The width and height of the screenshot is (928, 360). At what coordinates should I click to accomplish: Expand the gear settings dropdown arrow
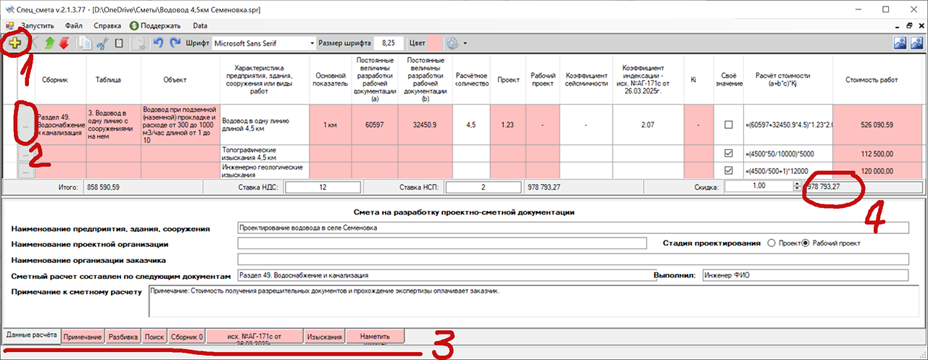(x=465, y=43)
